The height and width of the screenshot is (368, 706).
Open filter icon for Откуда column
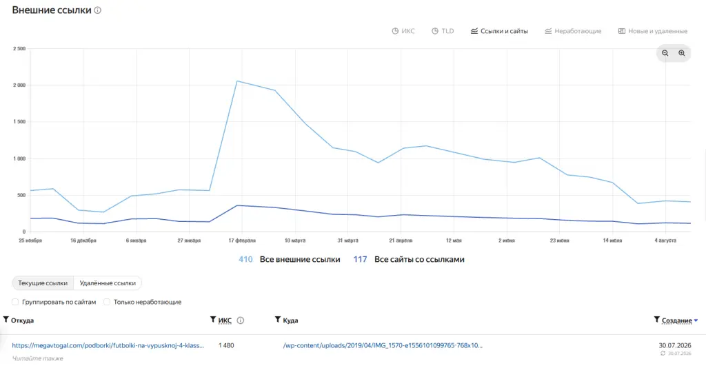6,320
